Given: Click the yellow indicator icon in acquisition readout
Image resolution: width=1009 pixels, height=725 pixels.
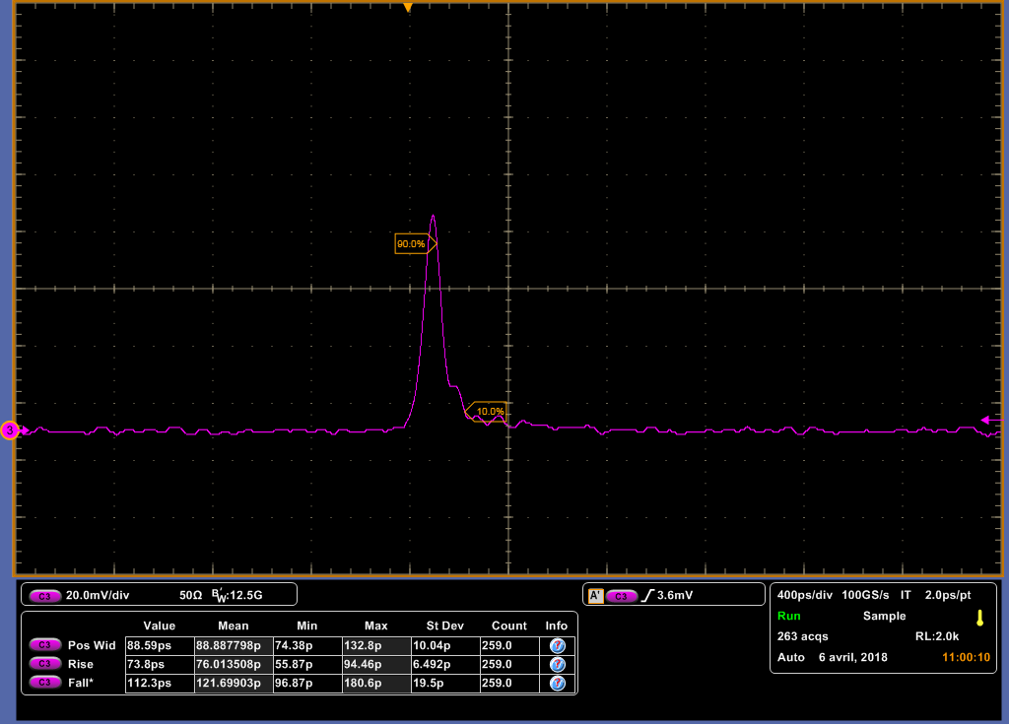Looking at the screenshot, I should click(x=979, y=619).
